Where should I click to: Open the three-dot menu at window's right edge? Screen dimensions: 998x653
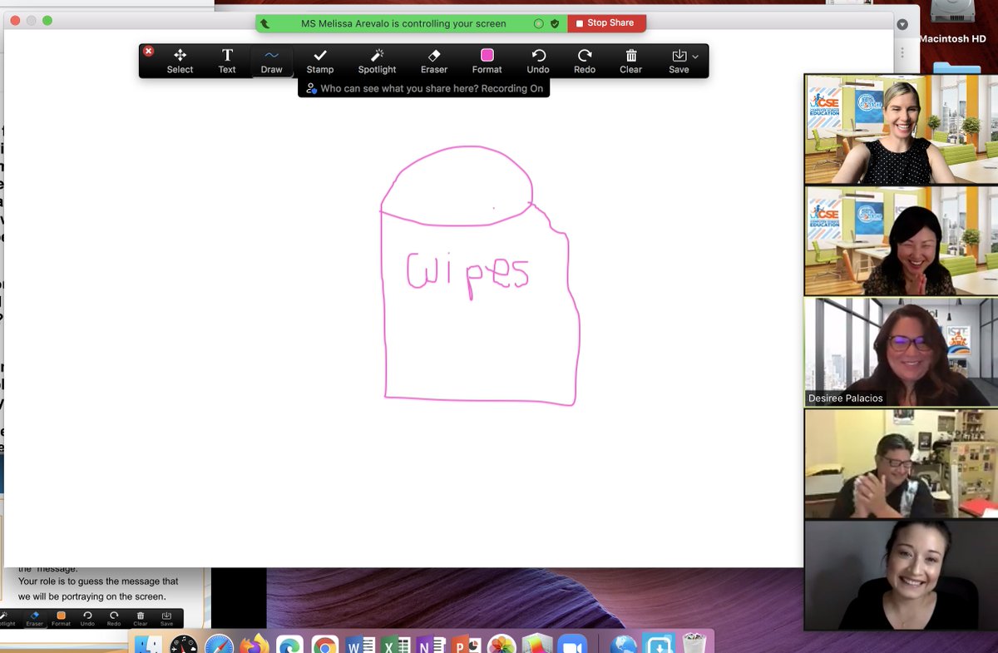[902, 52]
